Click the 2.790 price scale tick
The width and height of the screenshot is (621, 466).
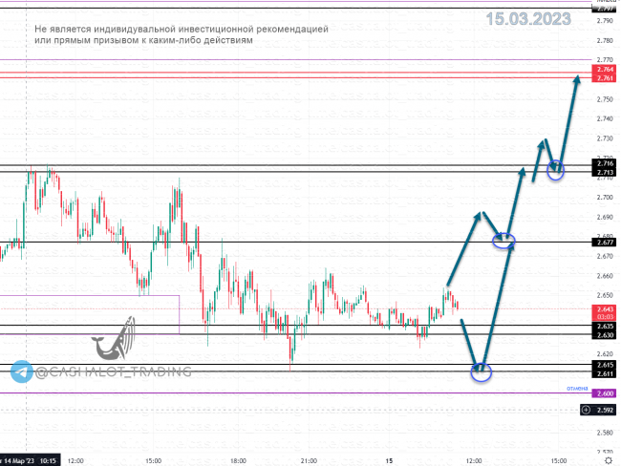605,21
